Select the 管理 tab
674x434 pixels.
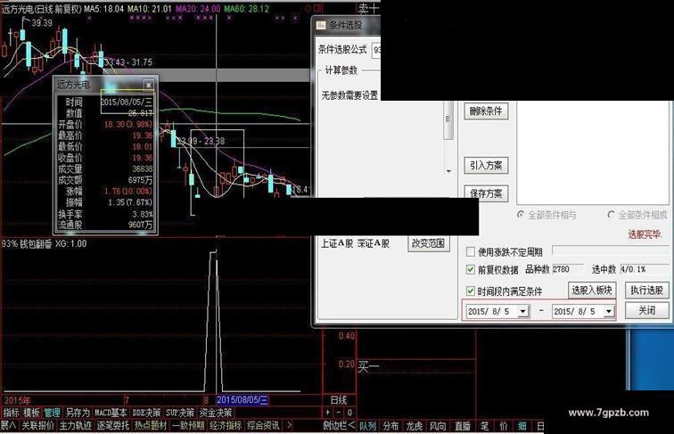(52, 413)
